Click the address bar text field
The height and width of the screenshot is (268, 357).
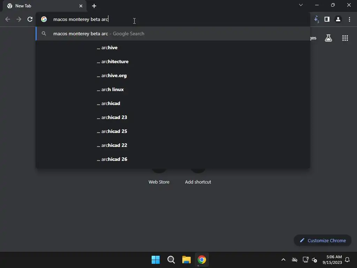pos(173,20)
